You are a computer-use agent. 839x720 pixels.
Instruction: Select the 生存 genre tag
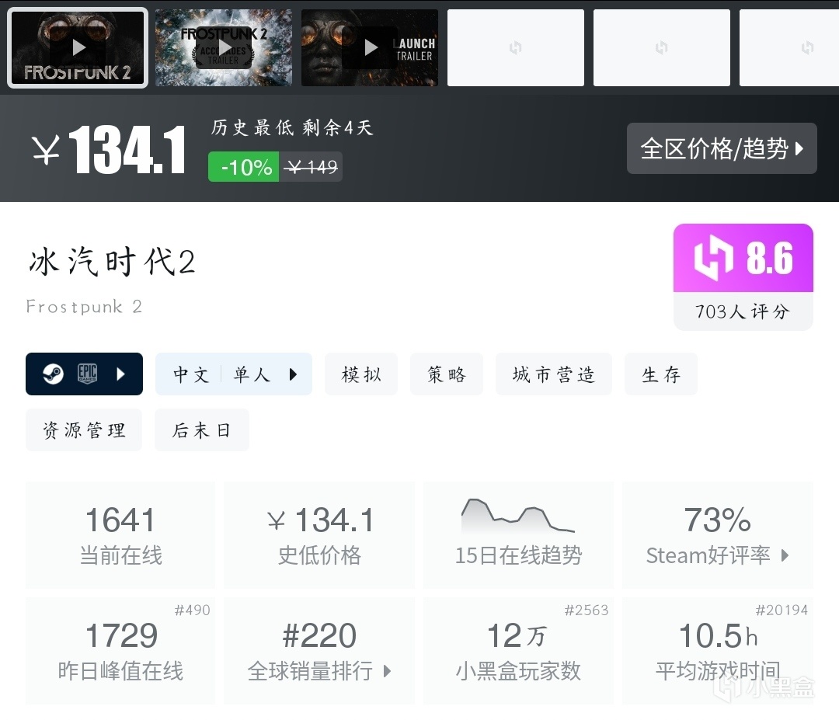coord(661,374)
